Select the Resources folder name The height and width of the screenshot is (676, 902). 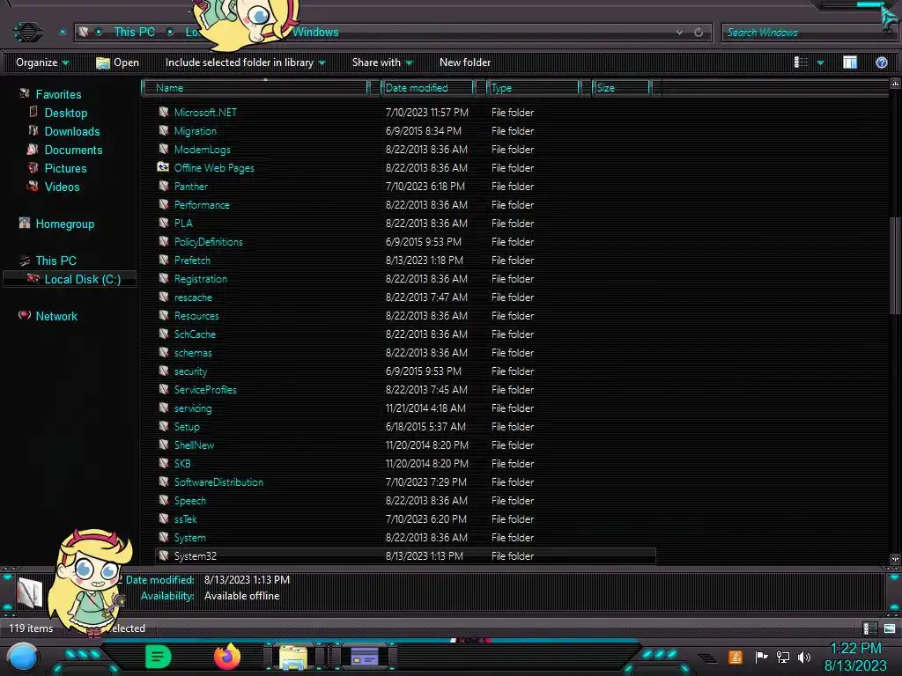196,316
